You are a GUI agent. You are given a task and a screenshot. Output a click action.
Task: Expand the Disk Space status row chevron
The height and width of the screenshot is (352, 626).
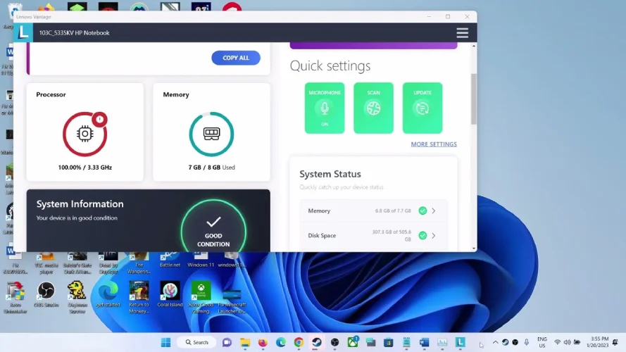434,236
